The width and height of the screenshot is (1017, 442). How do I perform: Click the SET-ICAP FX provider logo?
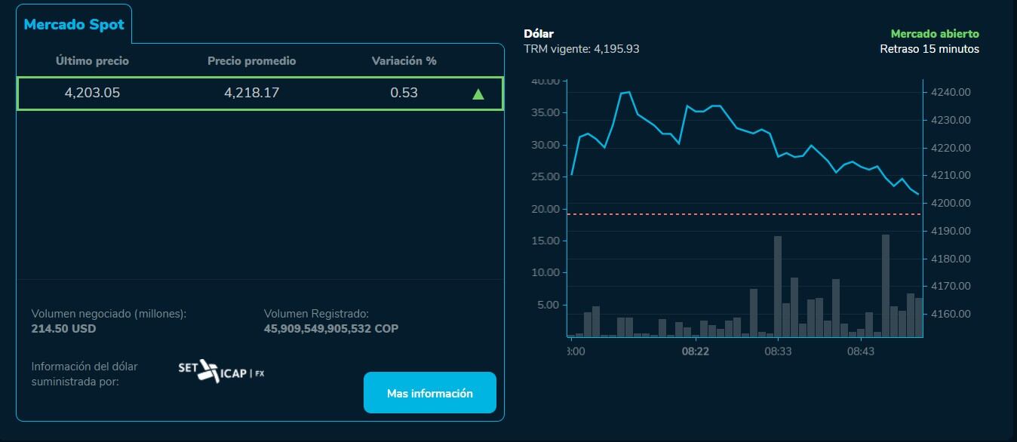(x=222, y=370)
